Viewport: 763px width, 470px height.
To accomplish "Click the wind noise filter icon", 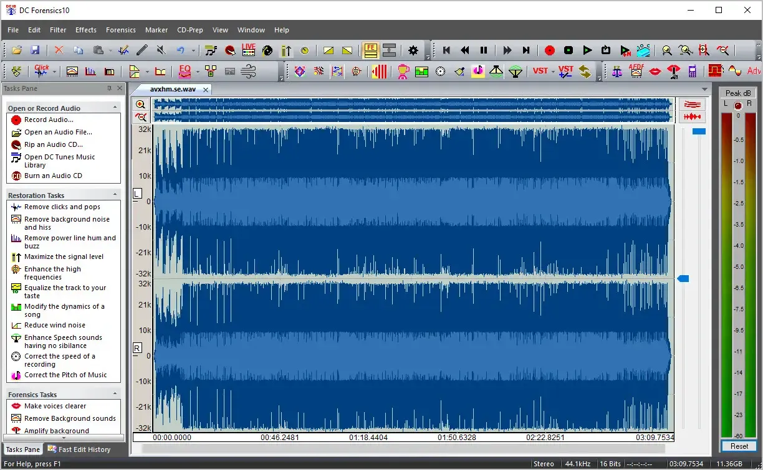I will click(248, 72).
